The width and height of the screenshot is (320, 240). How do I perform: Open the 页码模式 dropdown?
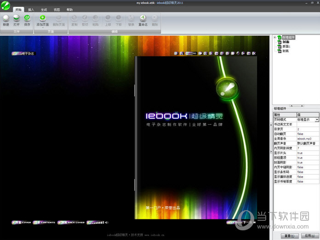coord(317,119)
